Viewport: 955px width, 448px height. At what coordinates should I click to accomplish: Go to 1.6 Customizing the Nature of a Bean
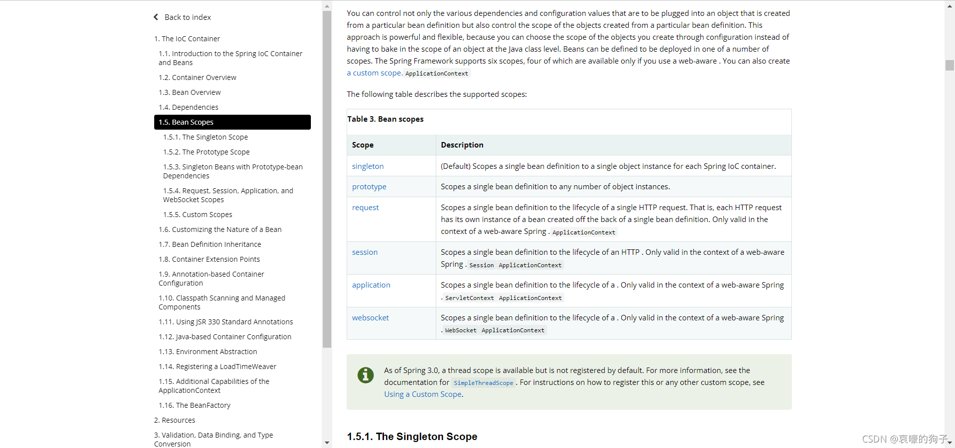point(220,229)
